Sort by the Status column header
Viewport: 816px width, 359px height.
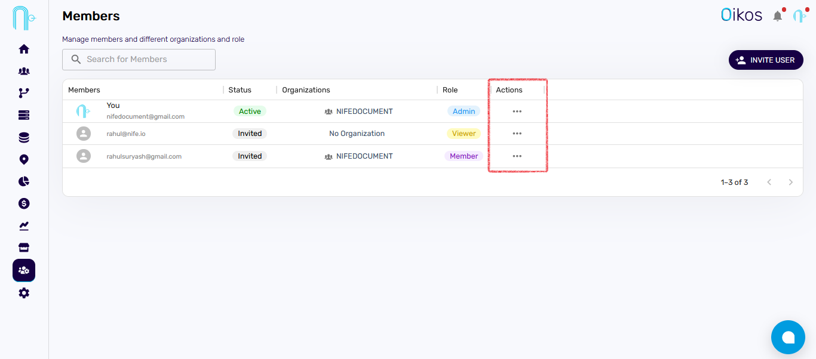(x=240, y=90)
